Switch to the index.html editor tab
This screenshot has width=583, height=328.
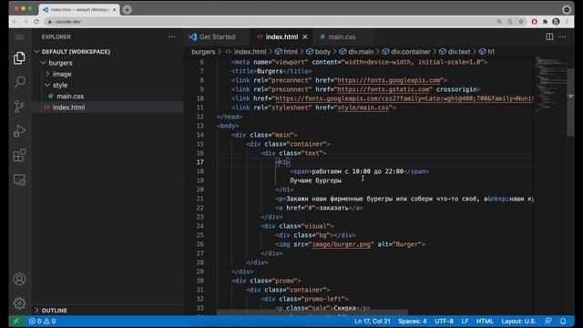pyautogui.click(x=281, y=36)
